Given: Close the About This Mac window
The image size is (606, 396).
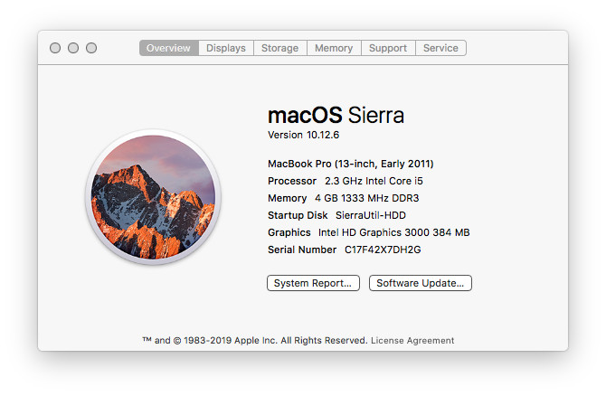Looking at the screenshot, I should point(55,48).
